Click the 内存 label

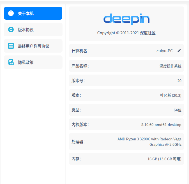[76, 159]
